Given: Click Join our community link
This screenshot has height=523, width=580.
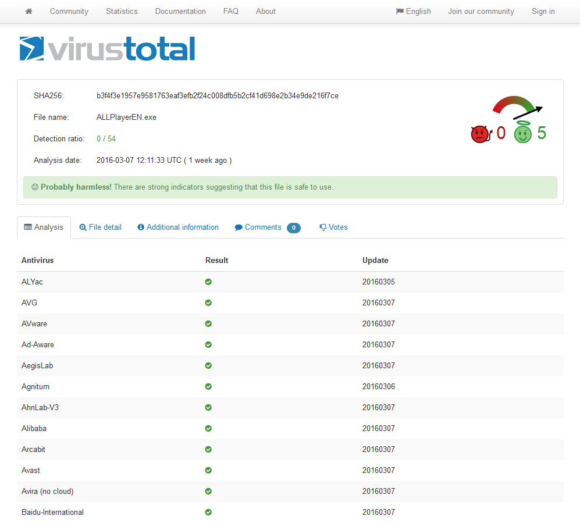Looking at the screenshot, I should (481, 12).
